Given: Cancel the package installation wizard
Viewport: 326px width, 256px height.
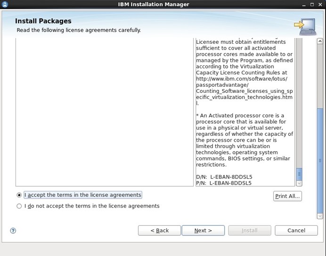Looking at the screenshot, I should [x=296, y=231].
